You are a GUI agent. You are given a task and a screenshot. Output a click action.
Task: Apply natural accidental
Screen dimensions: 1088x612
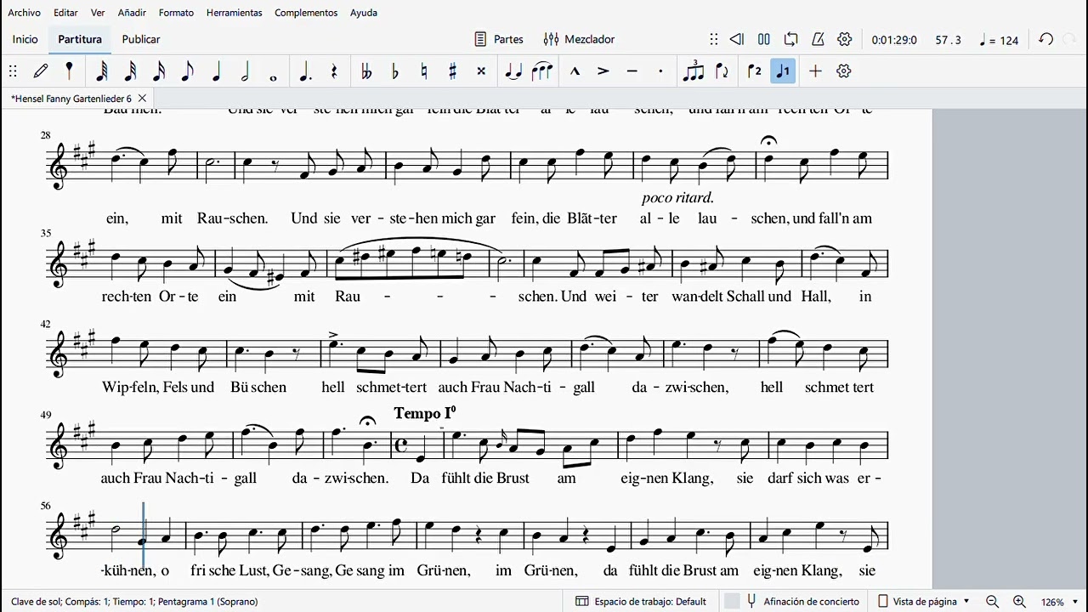(x=423, y=71)
